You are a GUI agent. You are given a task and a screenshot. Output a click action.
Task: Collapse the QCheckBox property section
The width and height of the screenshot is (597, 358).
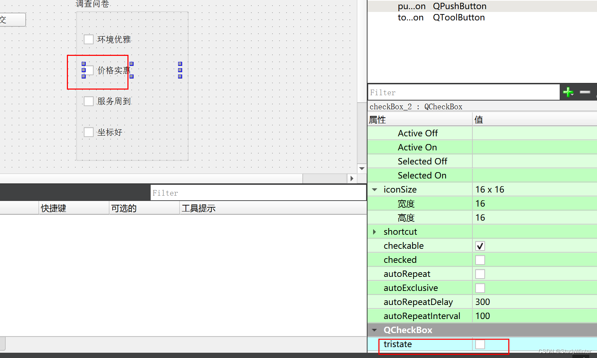click(x=375, y=330)
